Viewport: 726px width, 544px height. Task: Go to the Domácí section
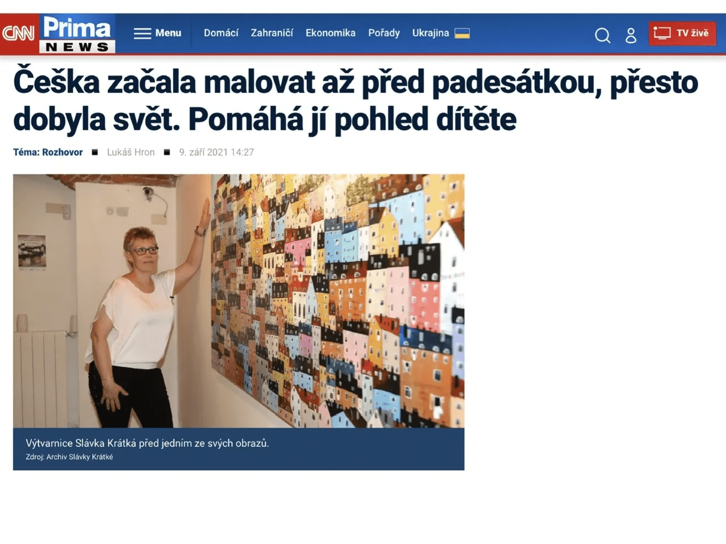click(221, 33)
